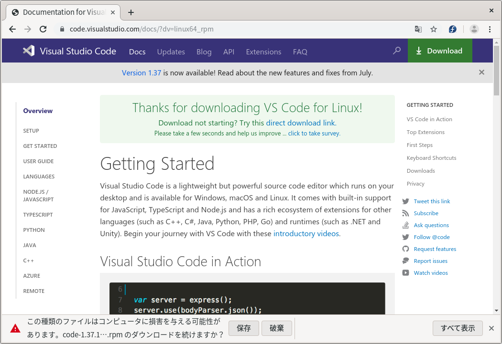Expand TYPESCRIPT section in sidebar
Image resolution: width=502 pixels, height=344 pixels.
coord(38,215)
